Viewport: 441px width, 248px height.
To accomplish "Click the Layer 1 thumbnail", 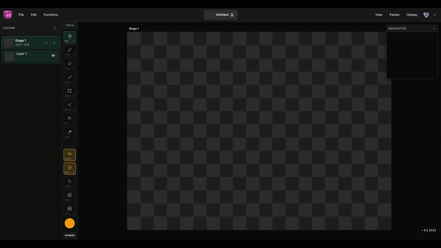I will tap(10, 56).
